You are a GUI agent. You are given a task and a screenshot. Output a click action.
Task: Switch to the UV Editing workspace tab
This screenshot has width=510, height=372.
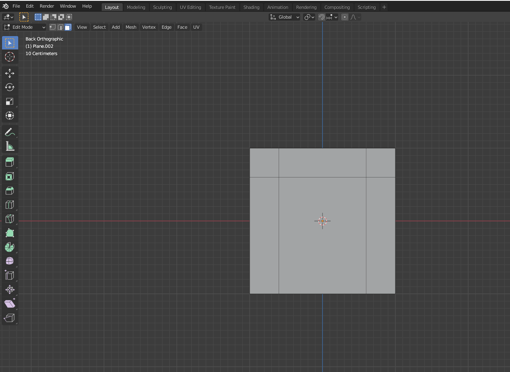tap(190, 7)
